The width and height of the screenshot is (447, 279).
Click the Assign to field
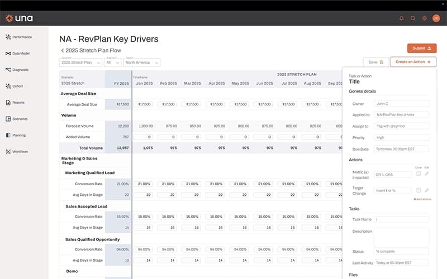coord(401,126)
